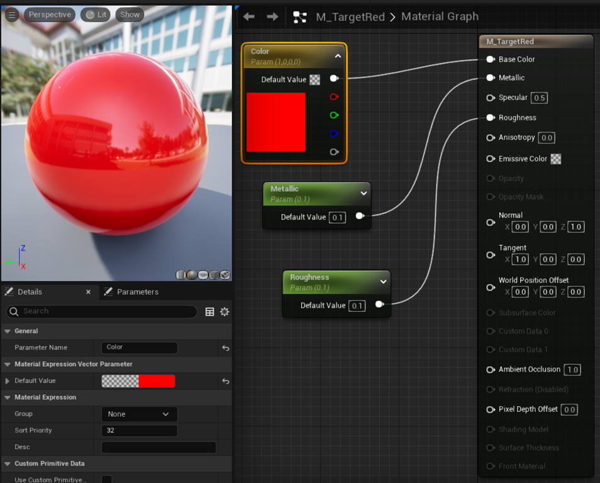Viewport: 600px width, 483px height.
Task: Click the red color preview in Color node
Action: coord(276,122)
